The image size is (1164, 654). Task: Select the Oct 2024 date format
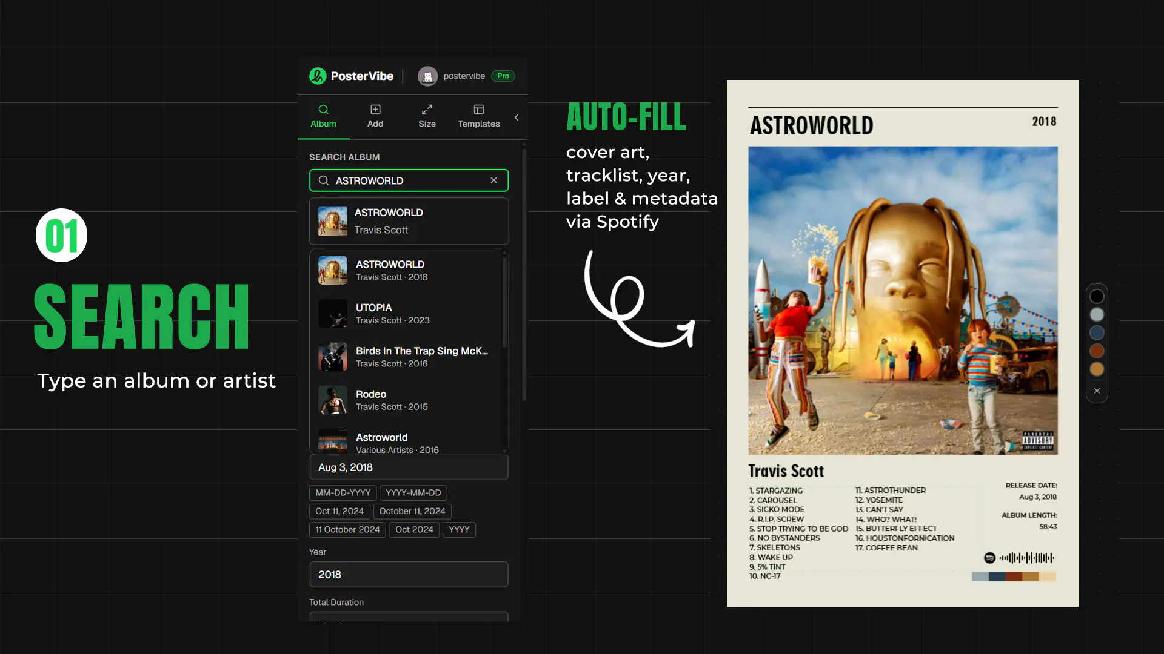(414, 530)
